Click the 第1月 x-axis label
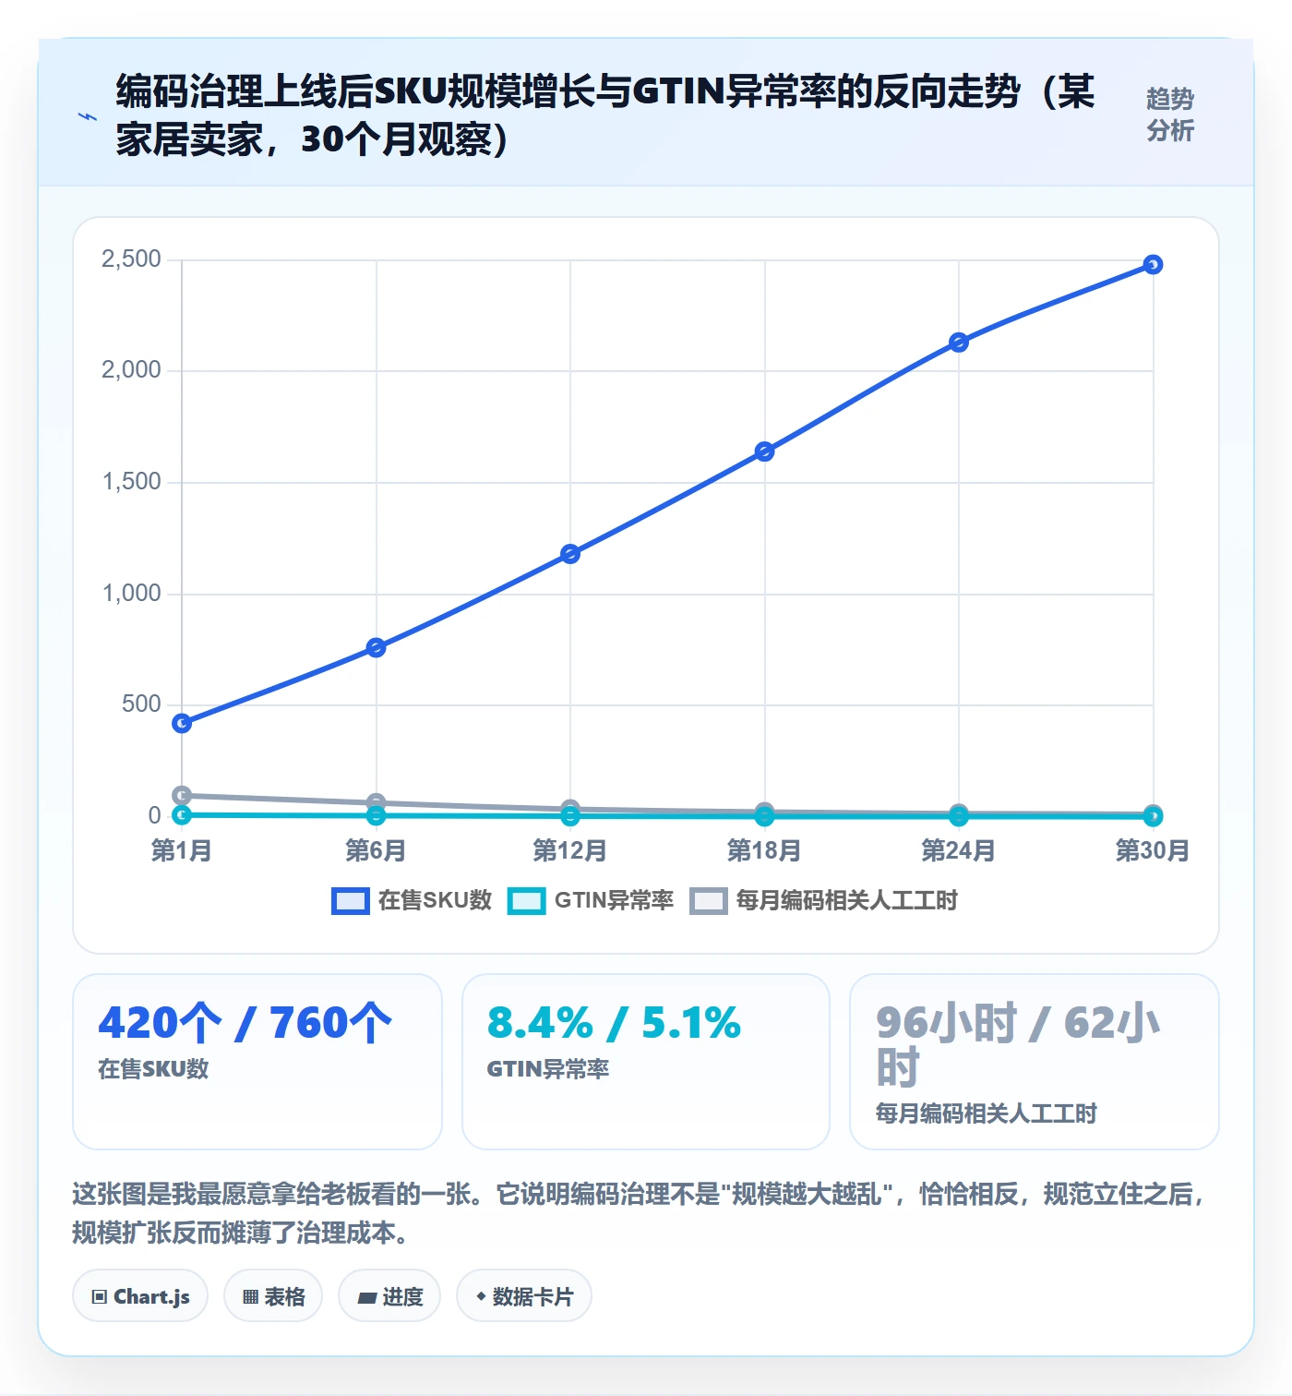Screen dimensions: 1292x1396 182,850
